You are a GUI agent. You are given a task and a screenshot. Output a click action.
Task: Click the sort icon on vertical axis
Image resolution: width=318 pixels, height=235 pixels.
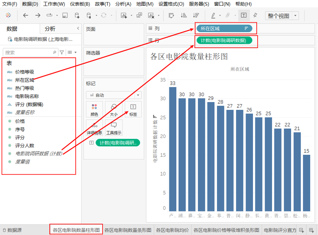point(155,116)
